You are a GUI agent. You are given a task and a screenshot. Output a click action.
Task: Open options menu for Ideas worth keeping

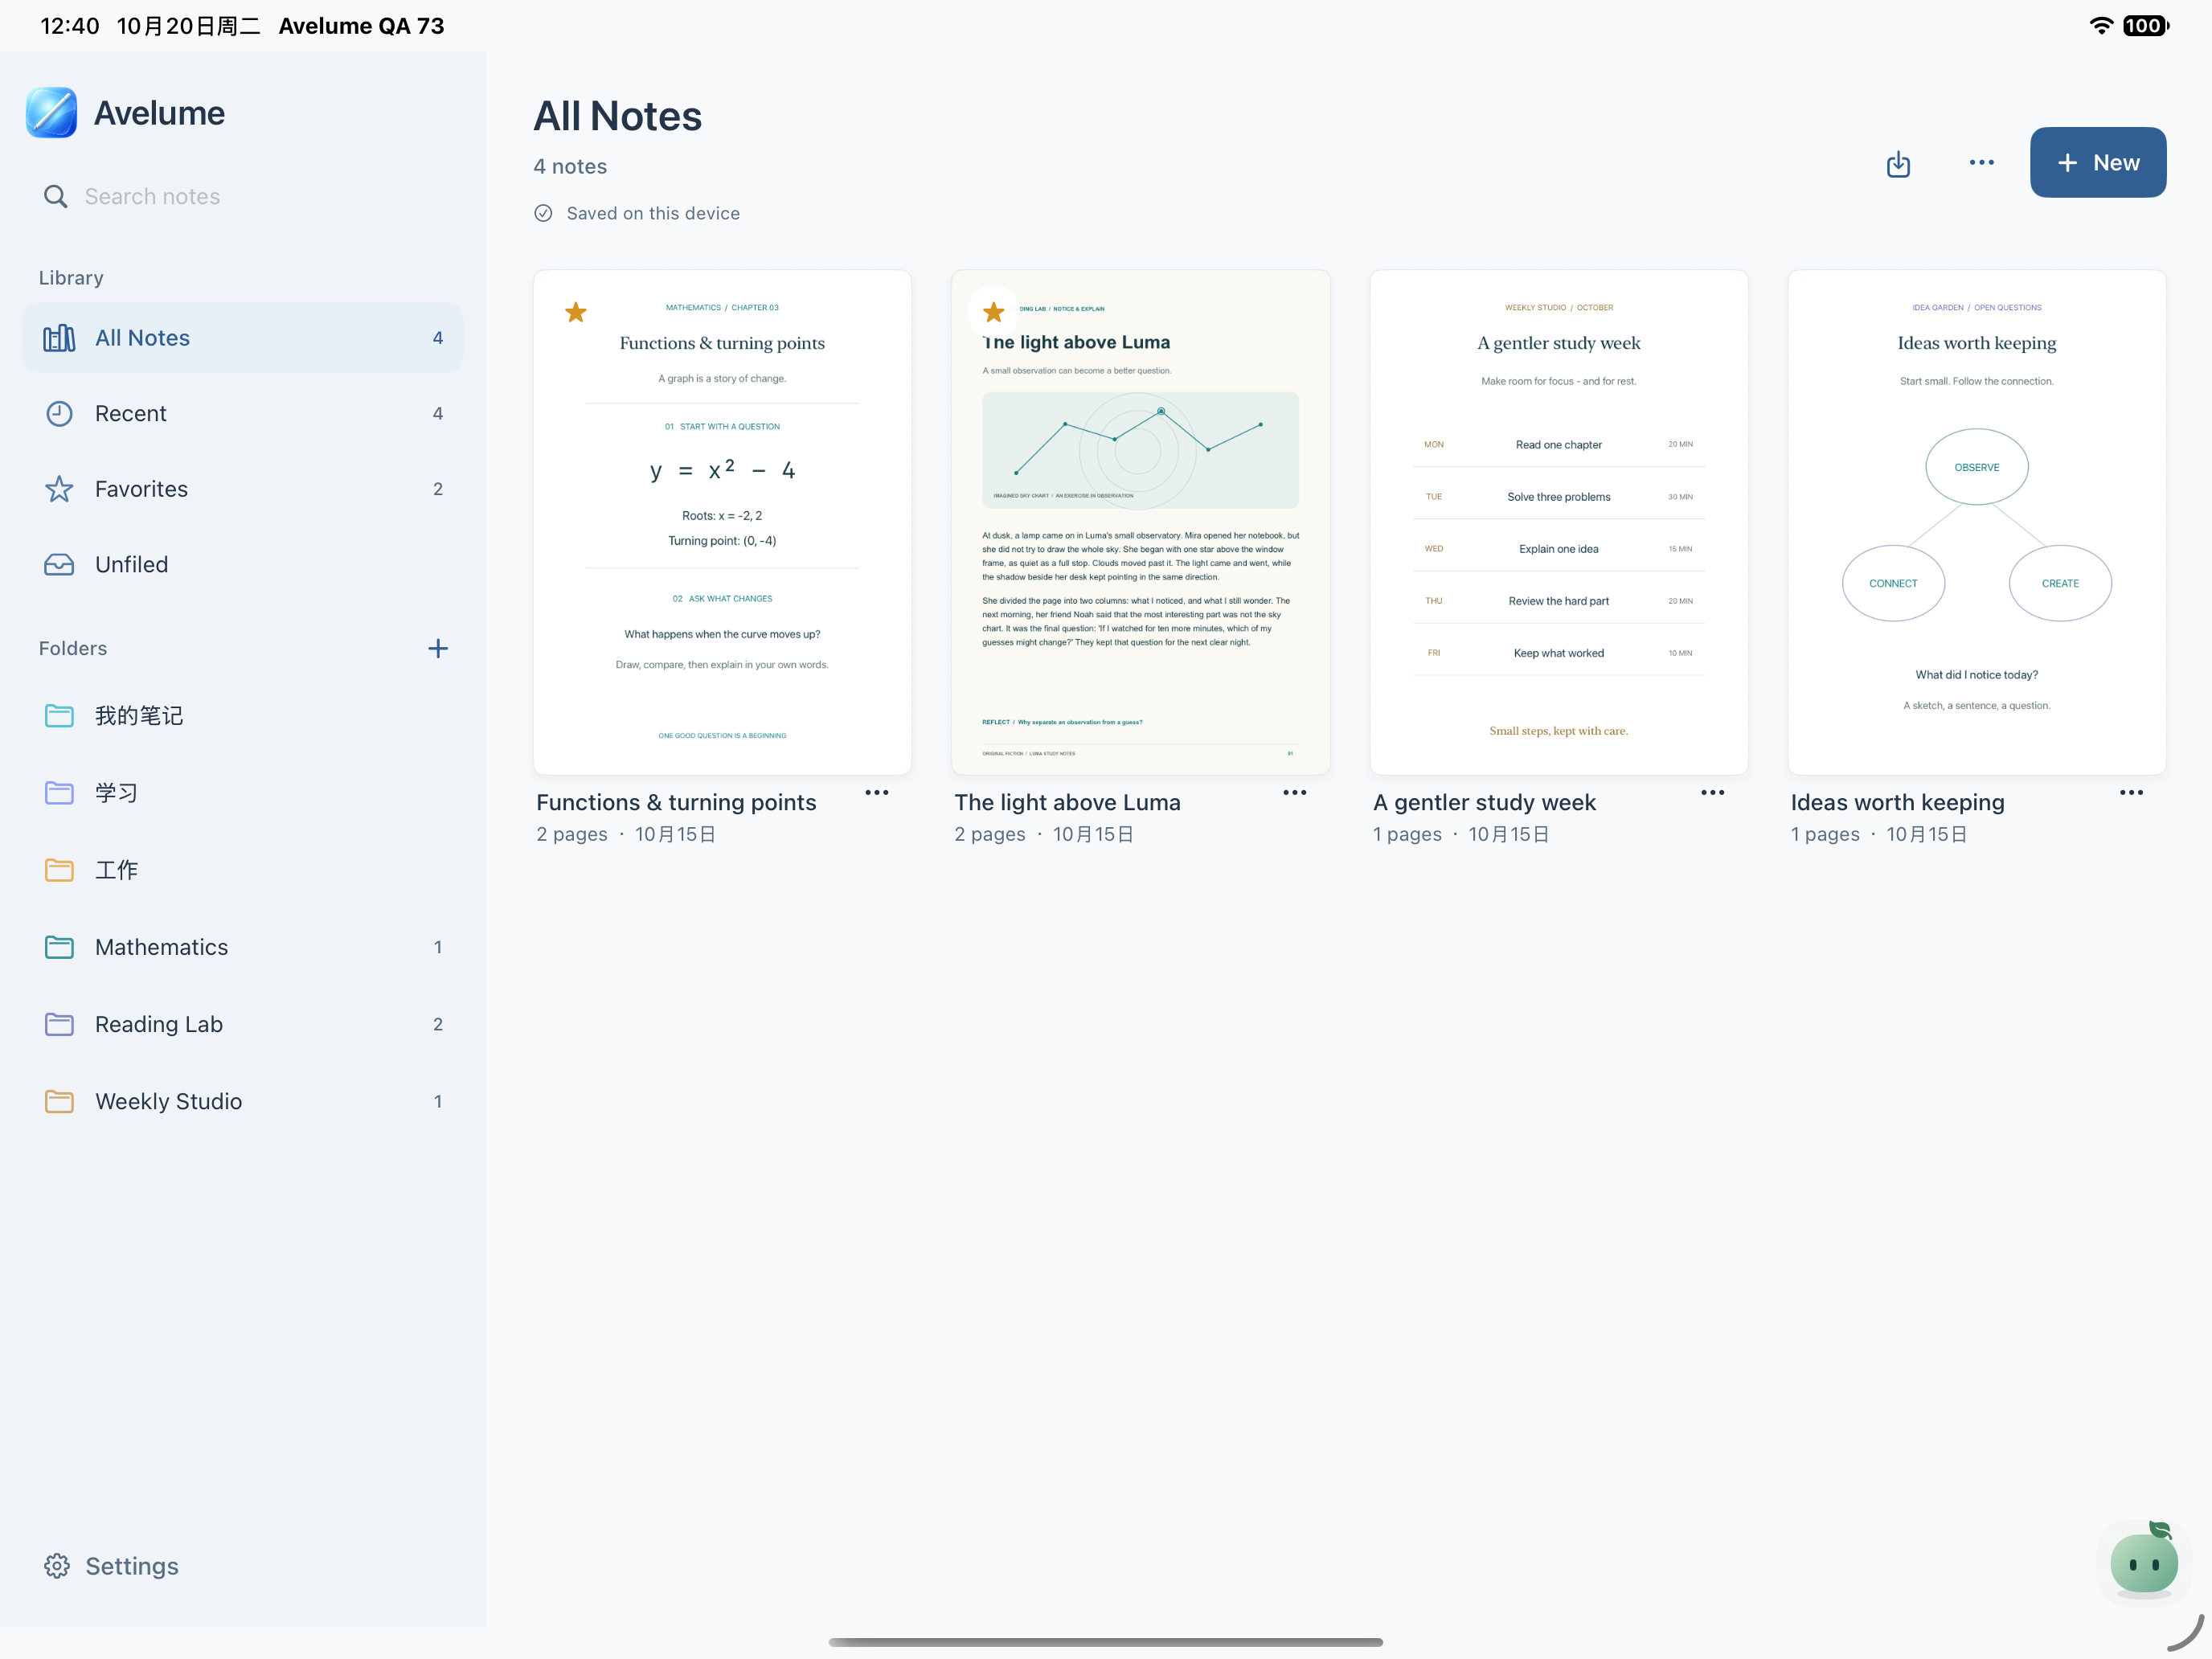coord(2131,793)
